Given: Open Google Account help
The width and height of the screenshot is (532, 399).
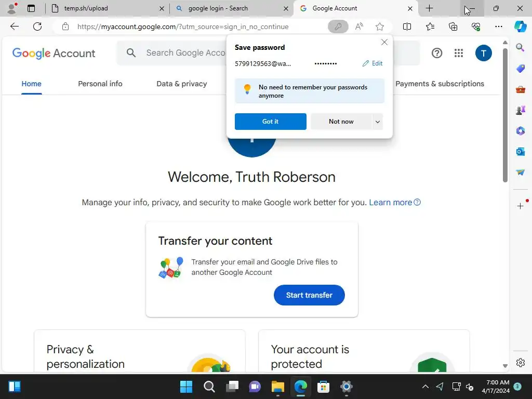Looking at the screenshot, I should 436,53.
